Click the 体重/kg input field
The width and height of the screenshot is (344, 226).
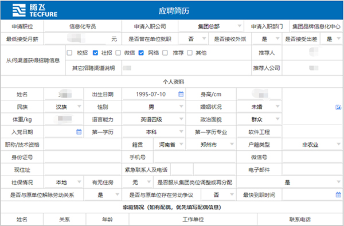click(x=64, y=119)
